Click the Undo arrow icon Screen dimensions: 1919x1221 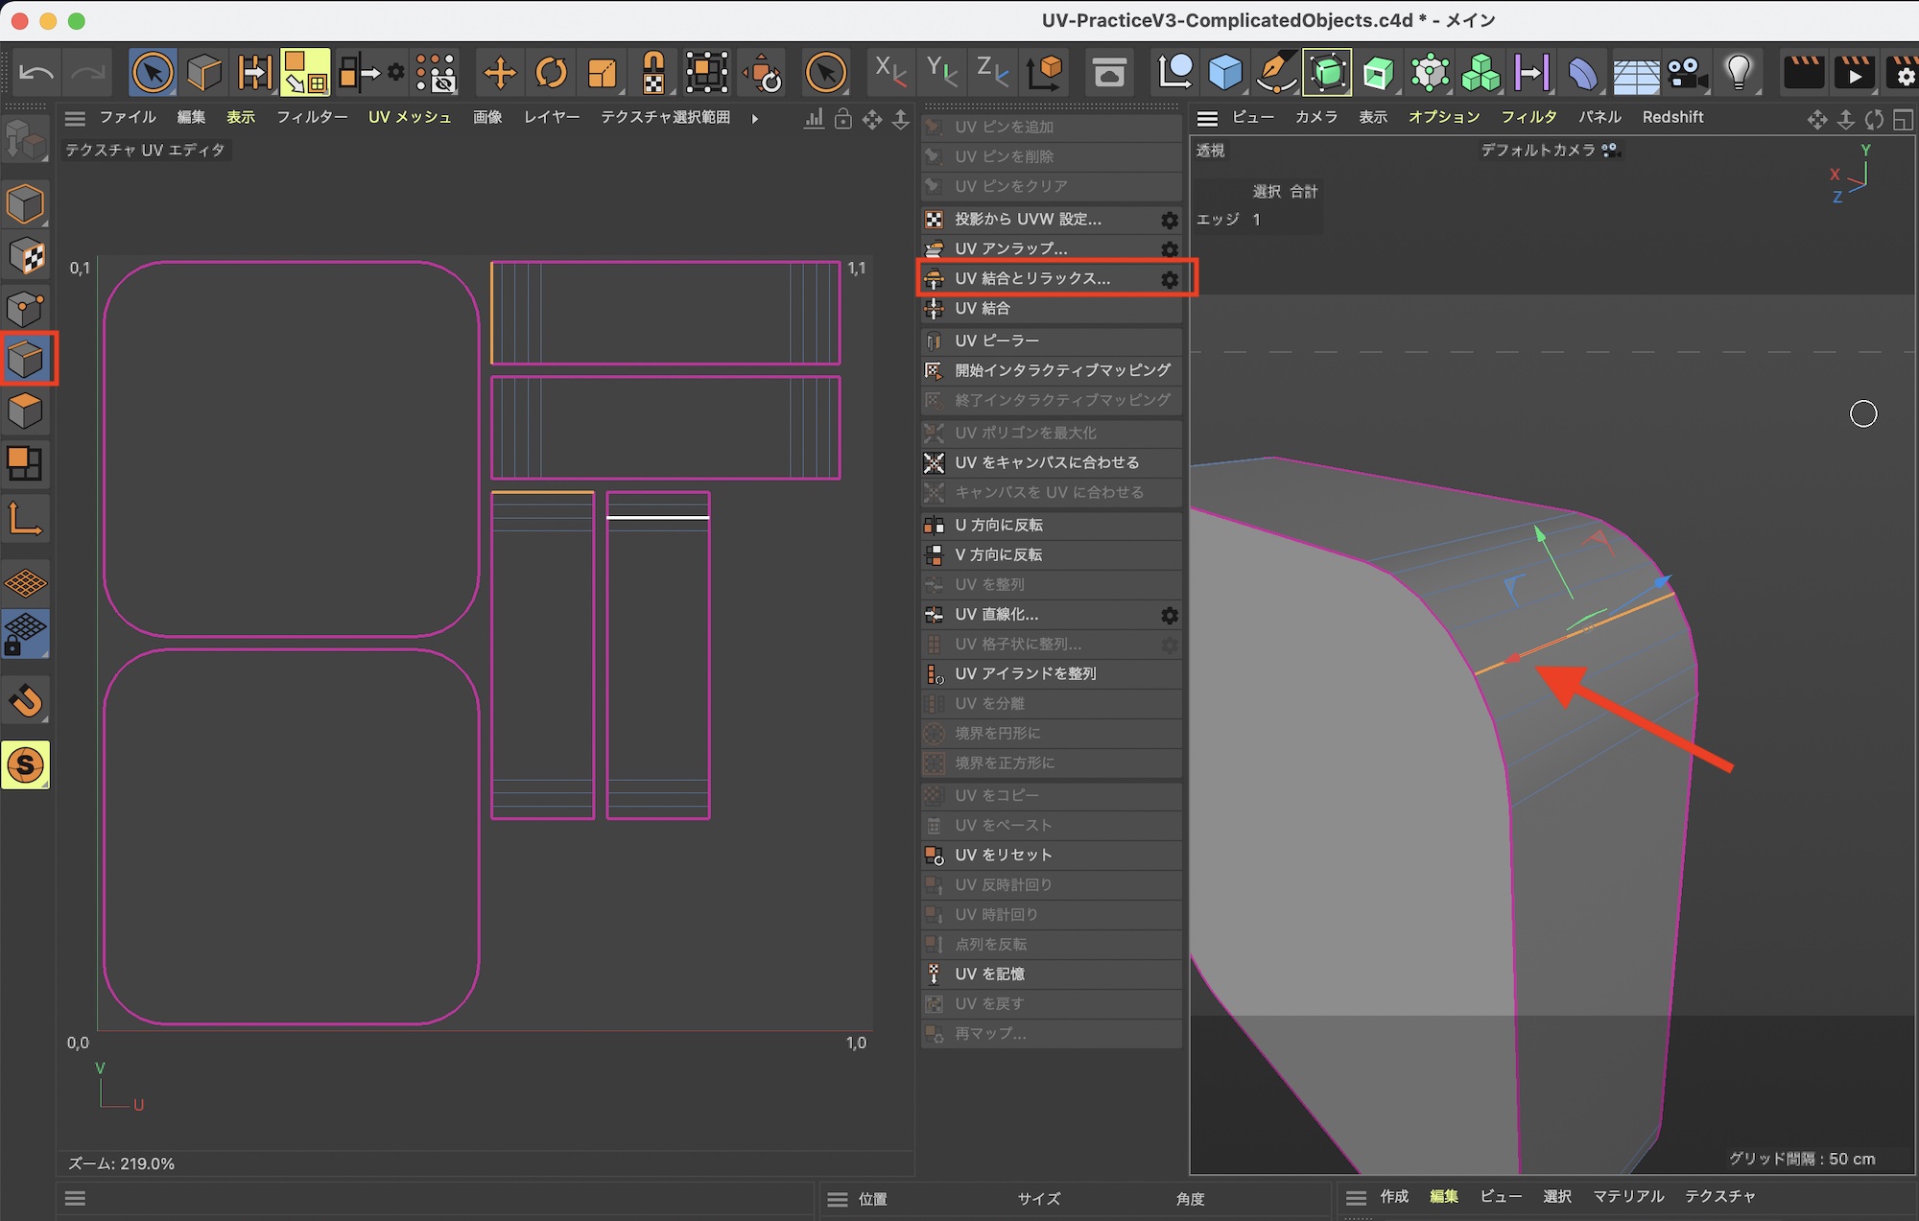click(36, 73)
